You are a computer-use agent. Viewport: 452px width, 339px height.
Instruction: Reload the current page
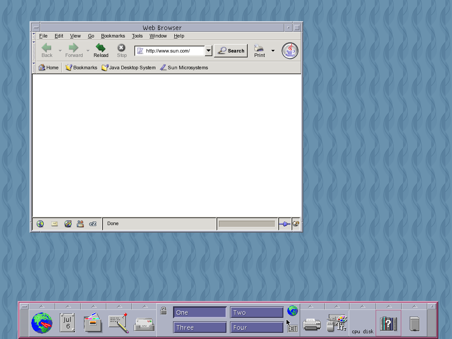click(101, 50)
